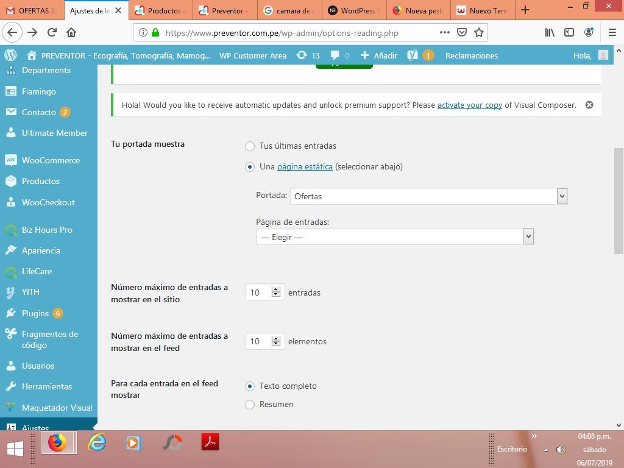This screenshot has height=468, width=624.
Task: Switch to OFERTAS Gmail tab
Action: coord(32,10)
